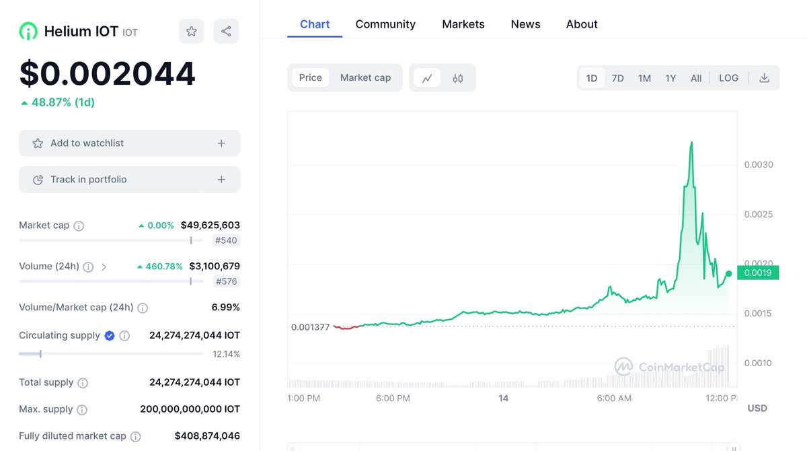Click the Volume (24h) info icon
This screenshot has width=807, height=451.
(x=88, y=267)
